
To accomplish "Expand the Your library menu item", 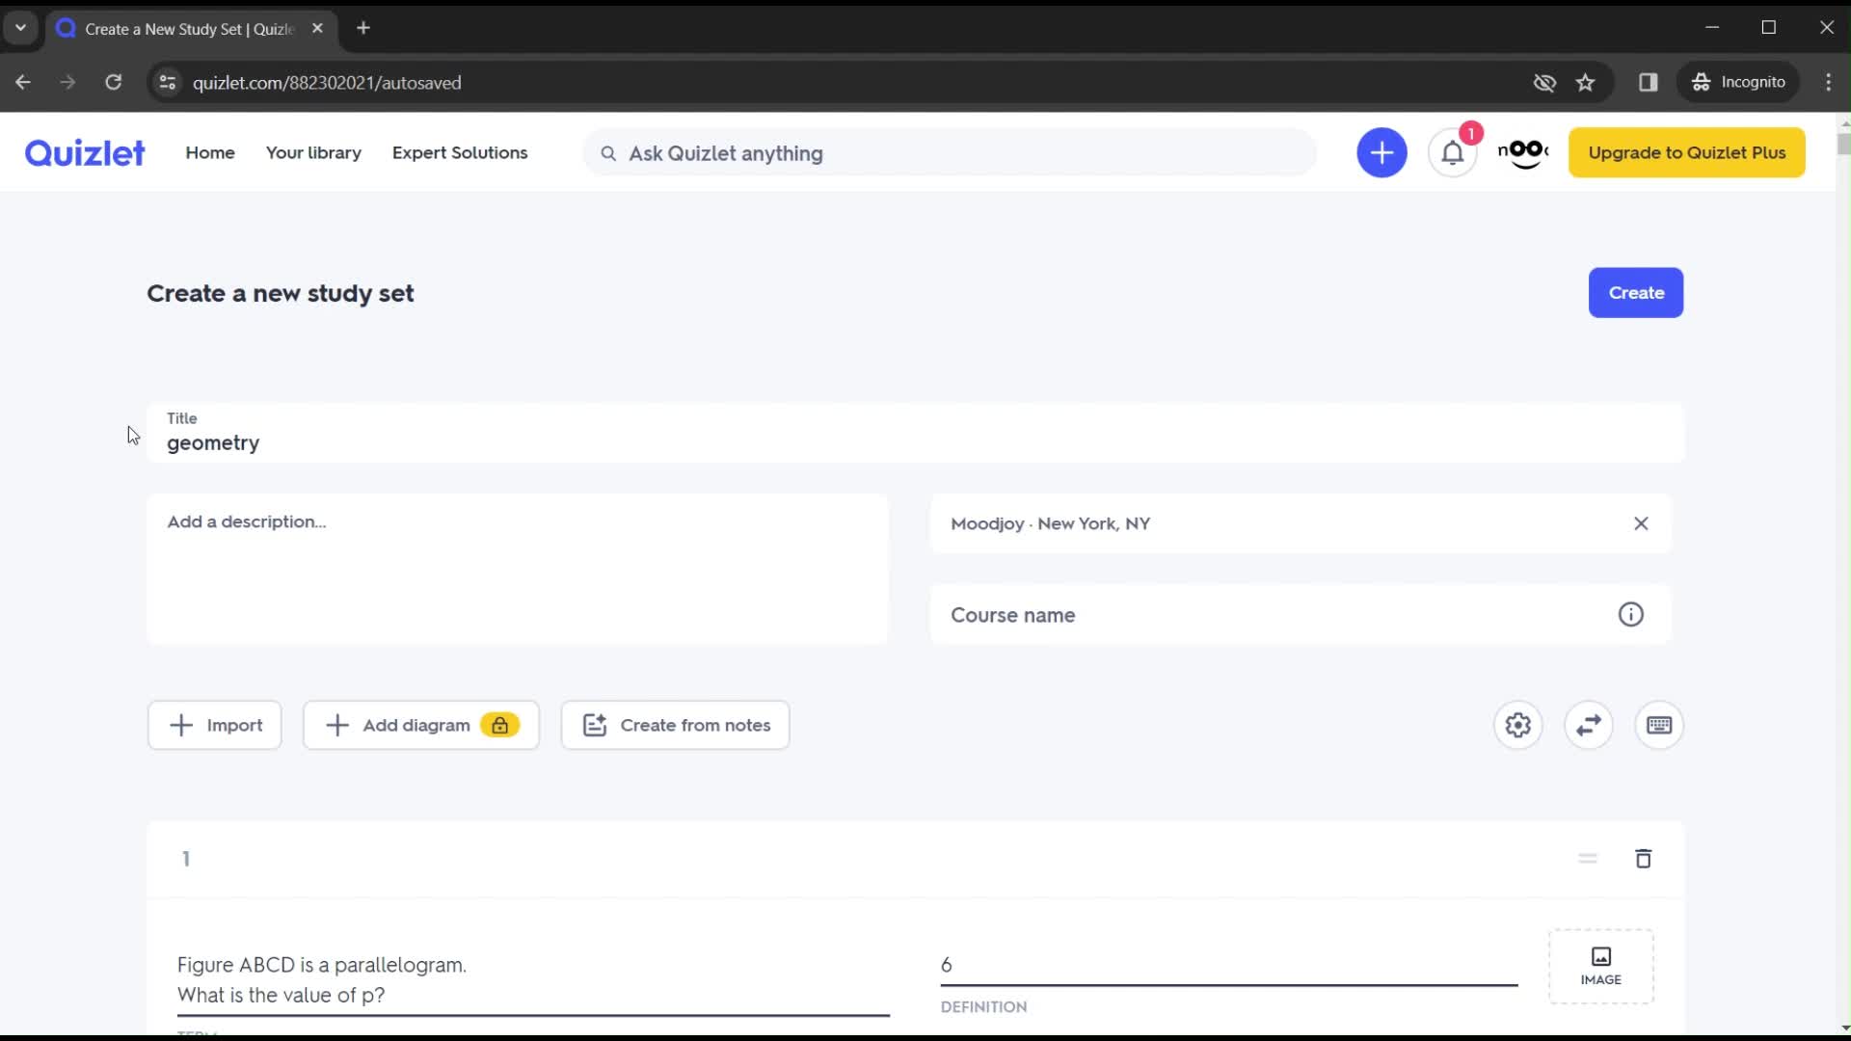I will coord(314,152).
